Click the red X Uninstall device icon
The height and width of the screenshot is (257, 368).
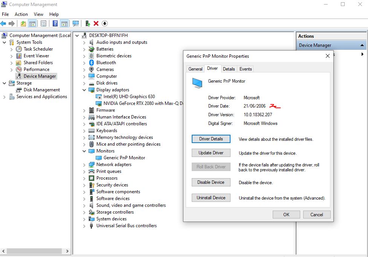(x=96, y=23)
